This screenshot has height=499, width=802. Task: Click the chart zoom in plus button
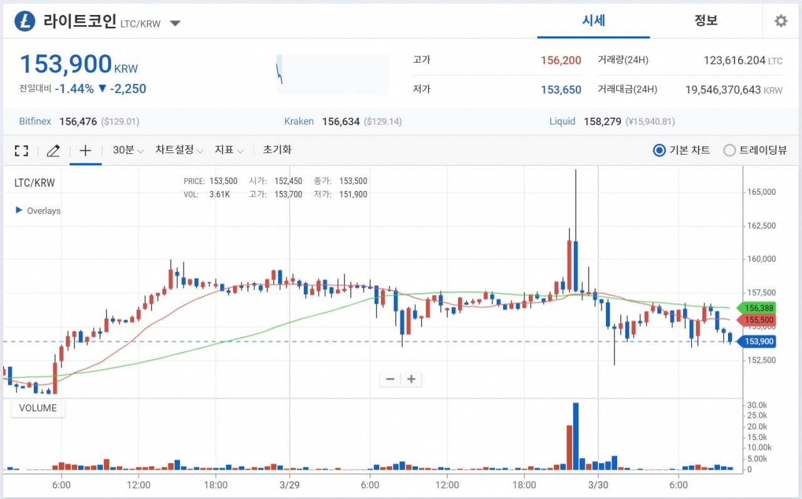pyautogui.click(x=412, y=379)
